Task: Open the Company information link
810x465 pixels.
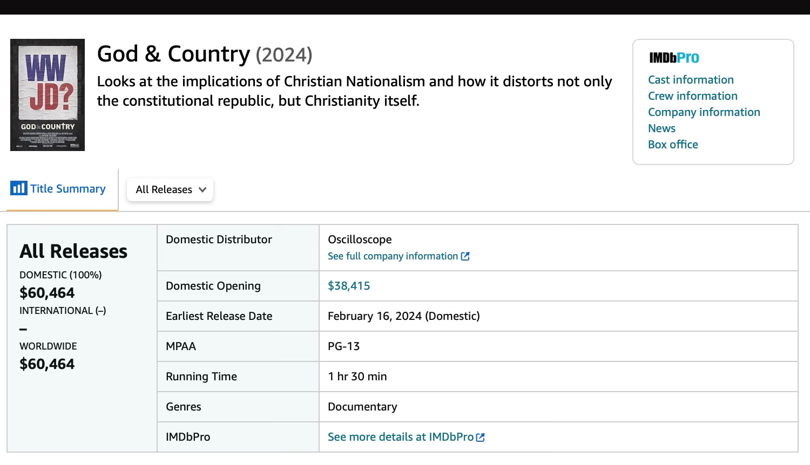Action: (x=704, y=112)
